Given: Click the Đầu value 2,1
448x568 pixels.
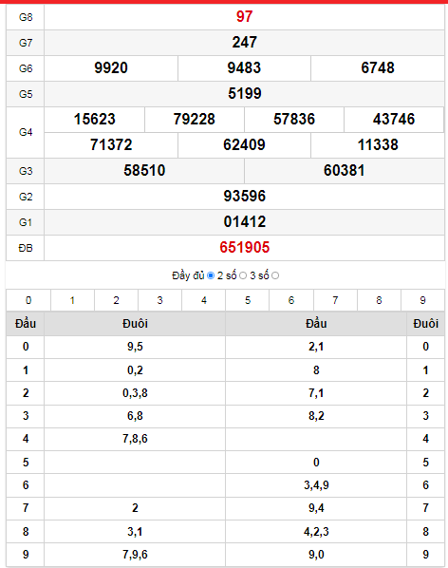Looking at the screenshot, I should click(x=316, y=347).
